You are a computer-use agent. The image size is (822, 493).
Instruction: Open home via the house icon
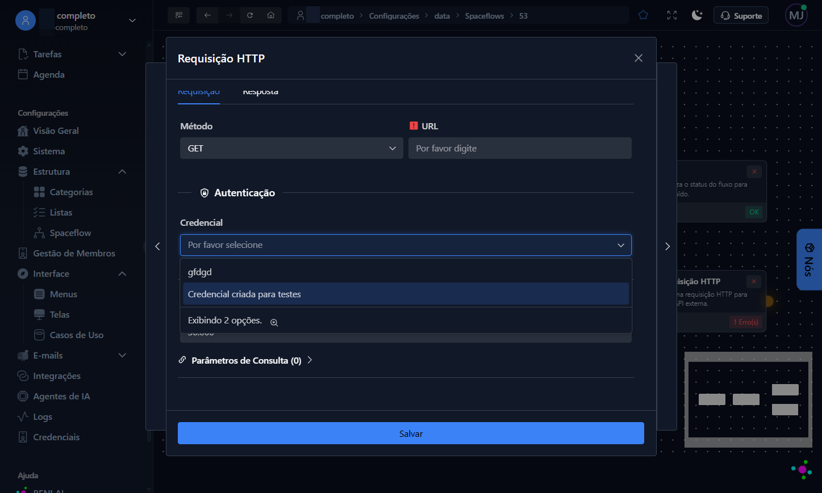click(x=271, y=15)
